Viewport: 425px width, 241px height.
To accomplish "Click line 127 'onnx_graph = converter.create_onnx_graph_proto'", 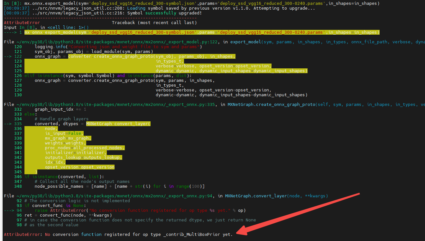I will click(x=125, y=80).
